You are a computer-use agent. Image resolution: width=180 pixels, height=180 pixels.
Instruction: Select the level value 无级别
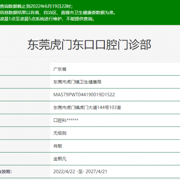coord(60,133)
